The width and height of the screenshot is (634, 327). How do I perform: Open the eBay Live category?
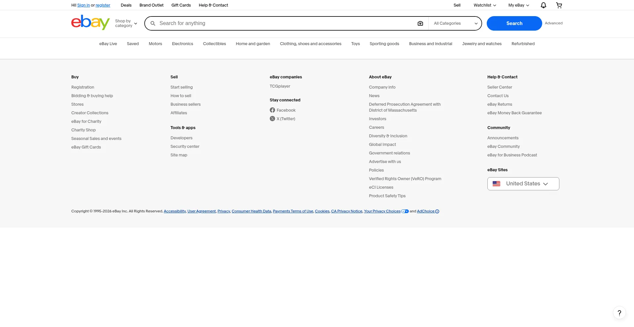click(x=108, y=44)
